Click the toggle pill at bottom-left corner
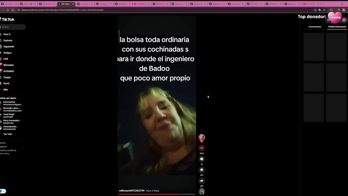Image resolution: width=348 pixels, height=196 pixels. (x=3, y=191)
